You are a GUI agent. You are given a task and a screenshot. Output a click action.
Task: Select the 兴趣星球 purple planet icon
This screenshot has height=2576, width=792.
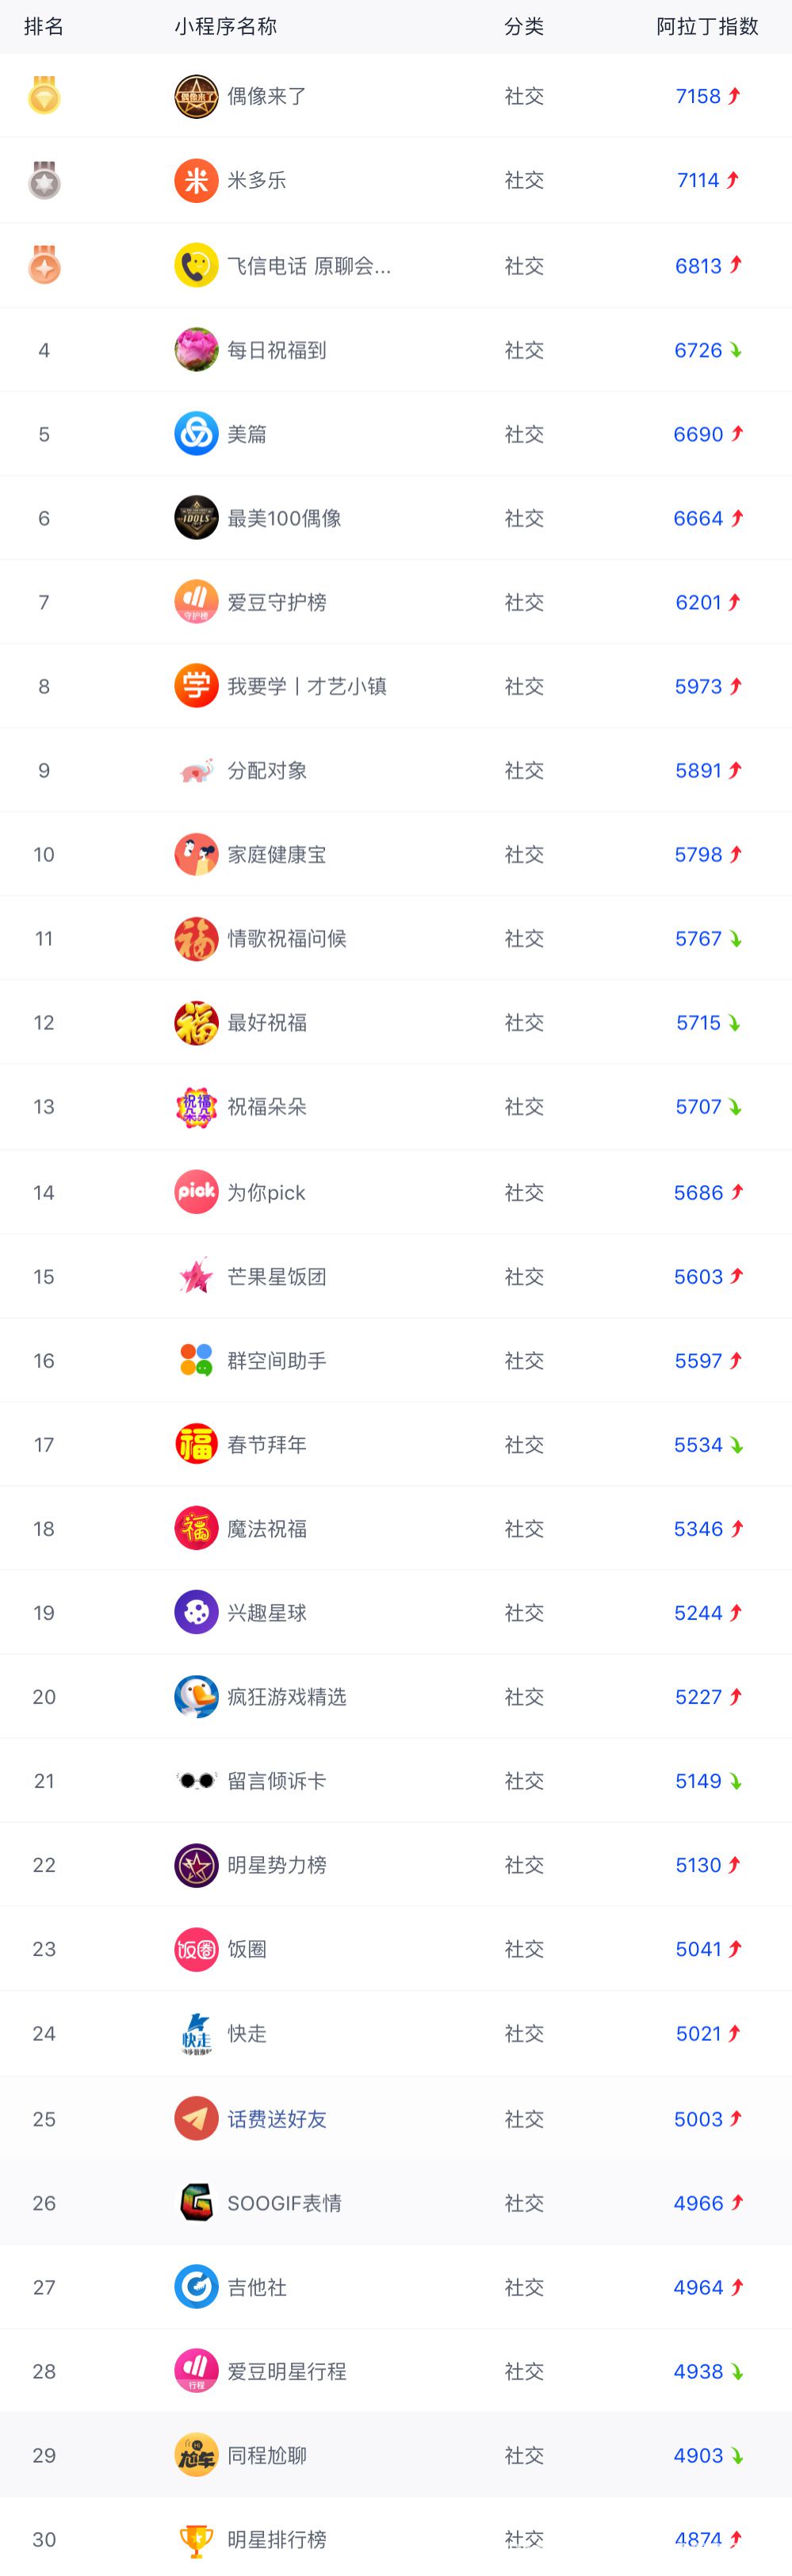196,1612
